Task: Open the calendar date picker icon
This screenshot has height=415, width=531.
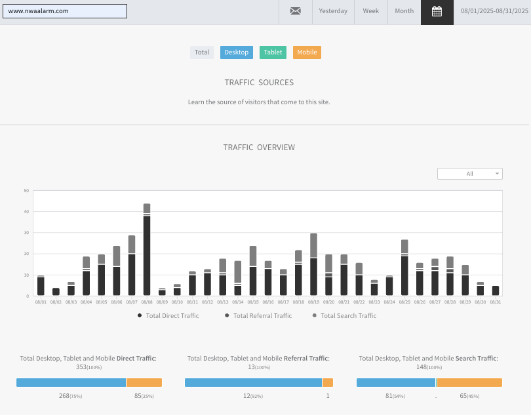Action: [x=437, y=11]
